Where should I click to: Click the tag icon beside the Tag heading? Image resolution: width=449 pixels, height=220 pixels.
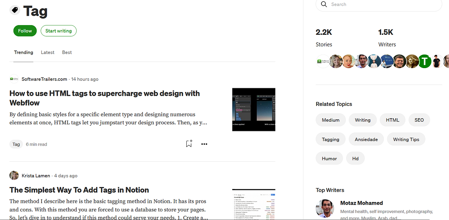tap(15, 10)
